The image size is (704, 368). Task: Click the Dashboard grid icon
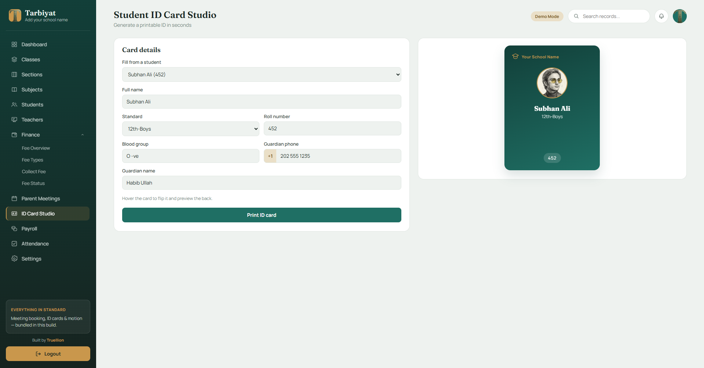pos(14,44)
